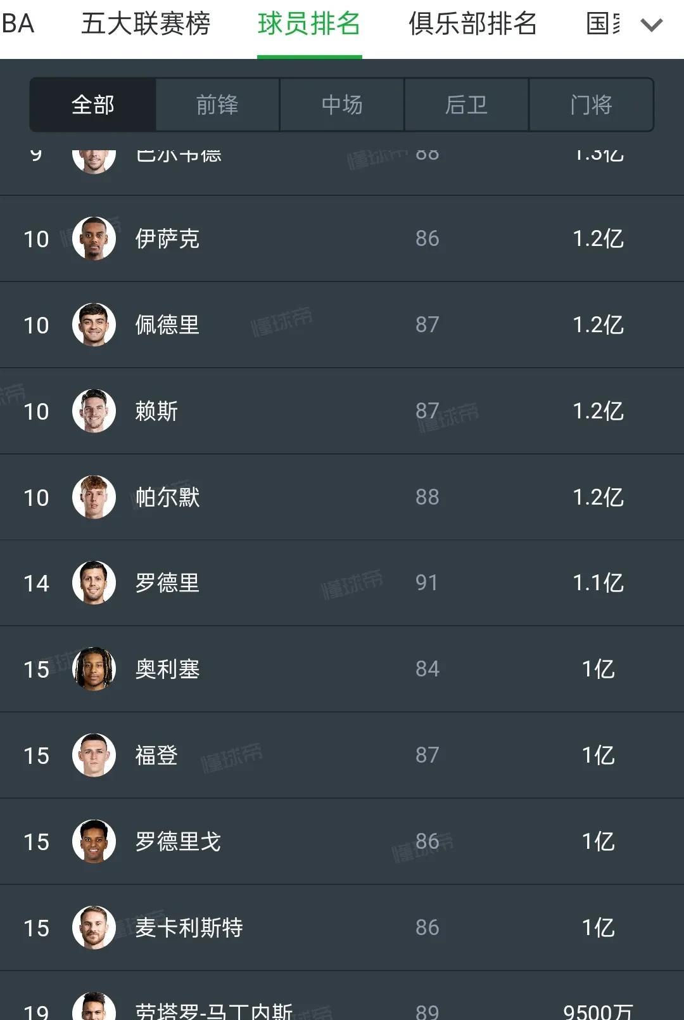
Task: Tap 帕尔默 avatar image
Action: 94,497
